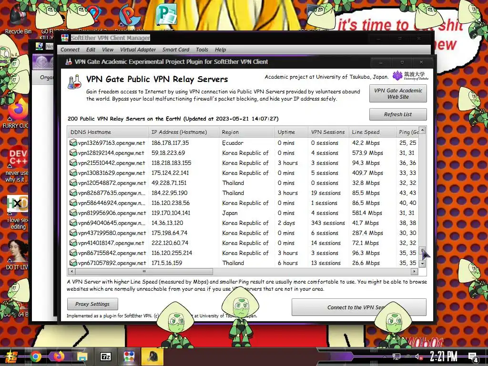Select IP address 171.5.16.159

click(166, 263)
